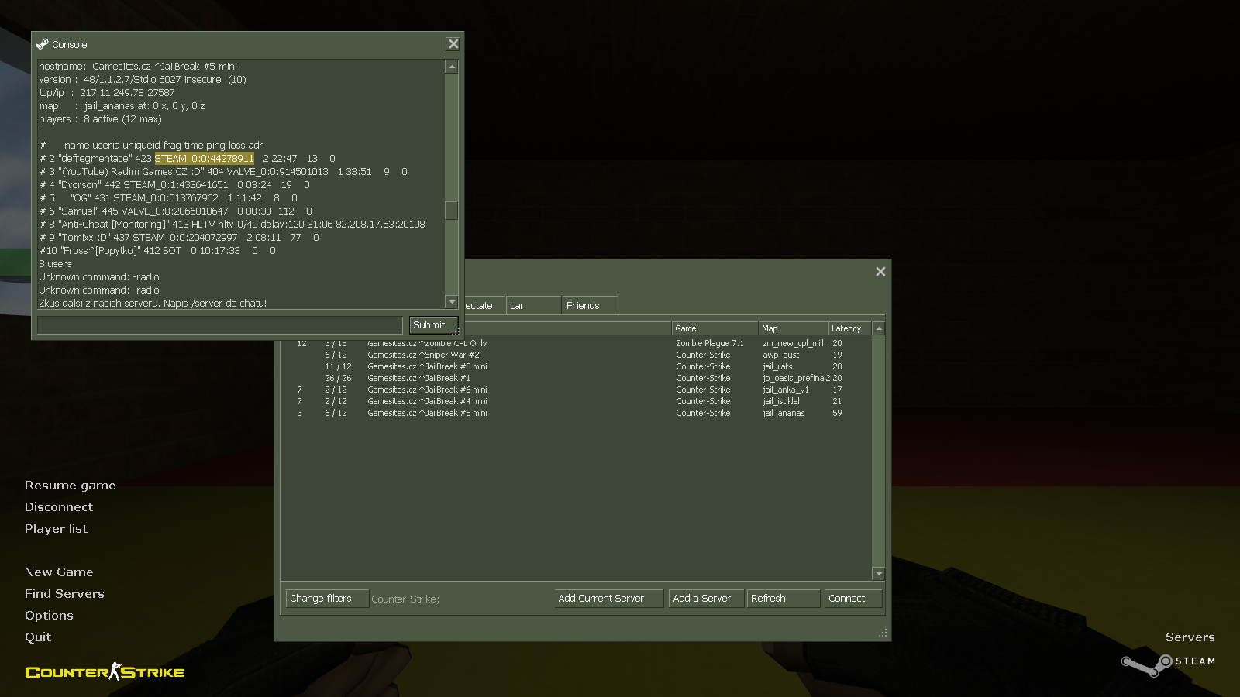Click Add a Server button
Image resolution: width=1240 pixels, height=697 pixels.
[705, 599]
